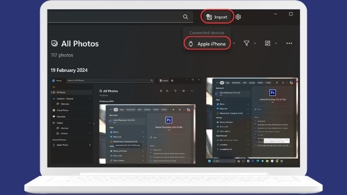Click the "Connected devices" label
The image size is (347, 195).
(207, 33)
